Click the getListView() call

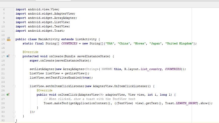pyautogui.click(x=76, y=73)
